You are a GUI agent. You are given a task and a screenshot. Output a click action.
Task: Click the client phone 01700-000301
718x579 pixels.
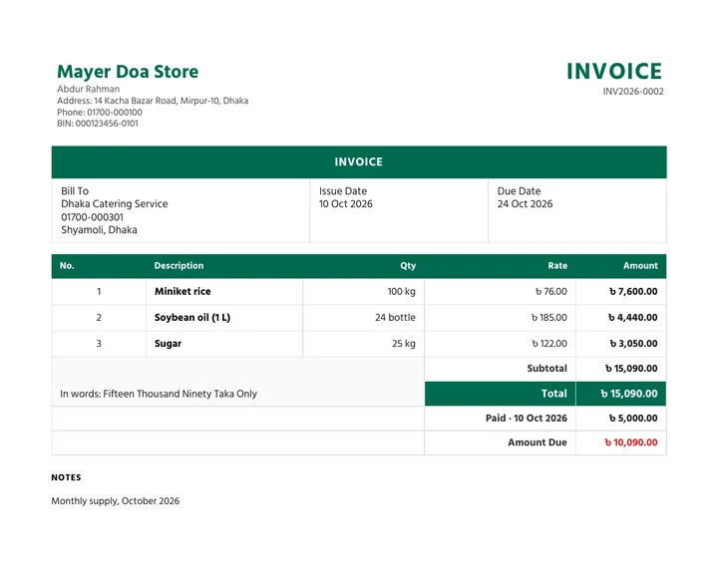click(x=92, y=217)
